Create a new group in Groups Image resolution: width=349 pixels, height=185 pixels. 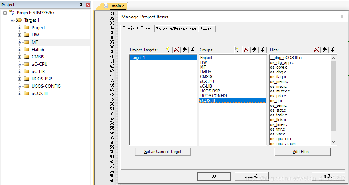238,50
